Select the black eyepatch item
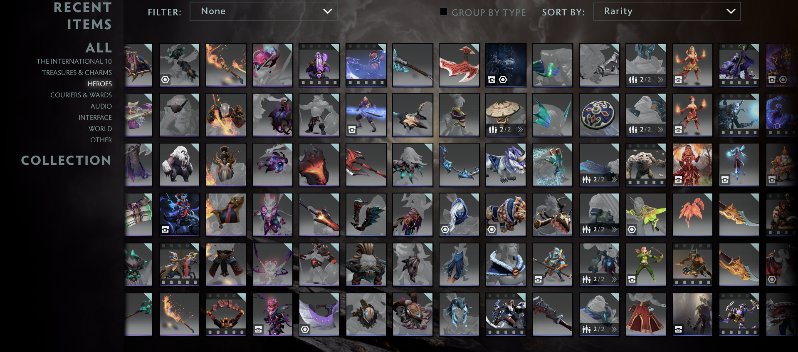 click(179, 115)
